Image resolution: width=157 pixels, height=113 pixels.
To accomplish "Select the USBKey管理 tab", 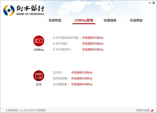I will [x=84, y=20].
